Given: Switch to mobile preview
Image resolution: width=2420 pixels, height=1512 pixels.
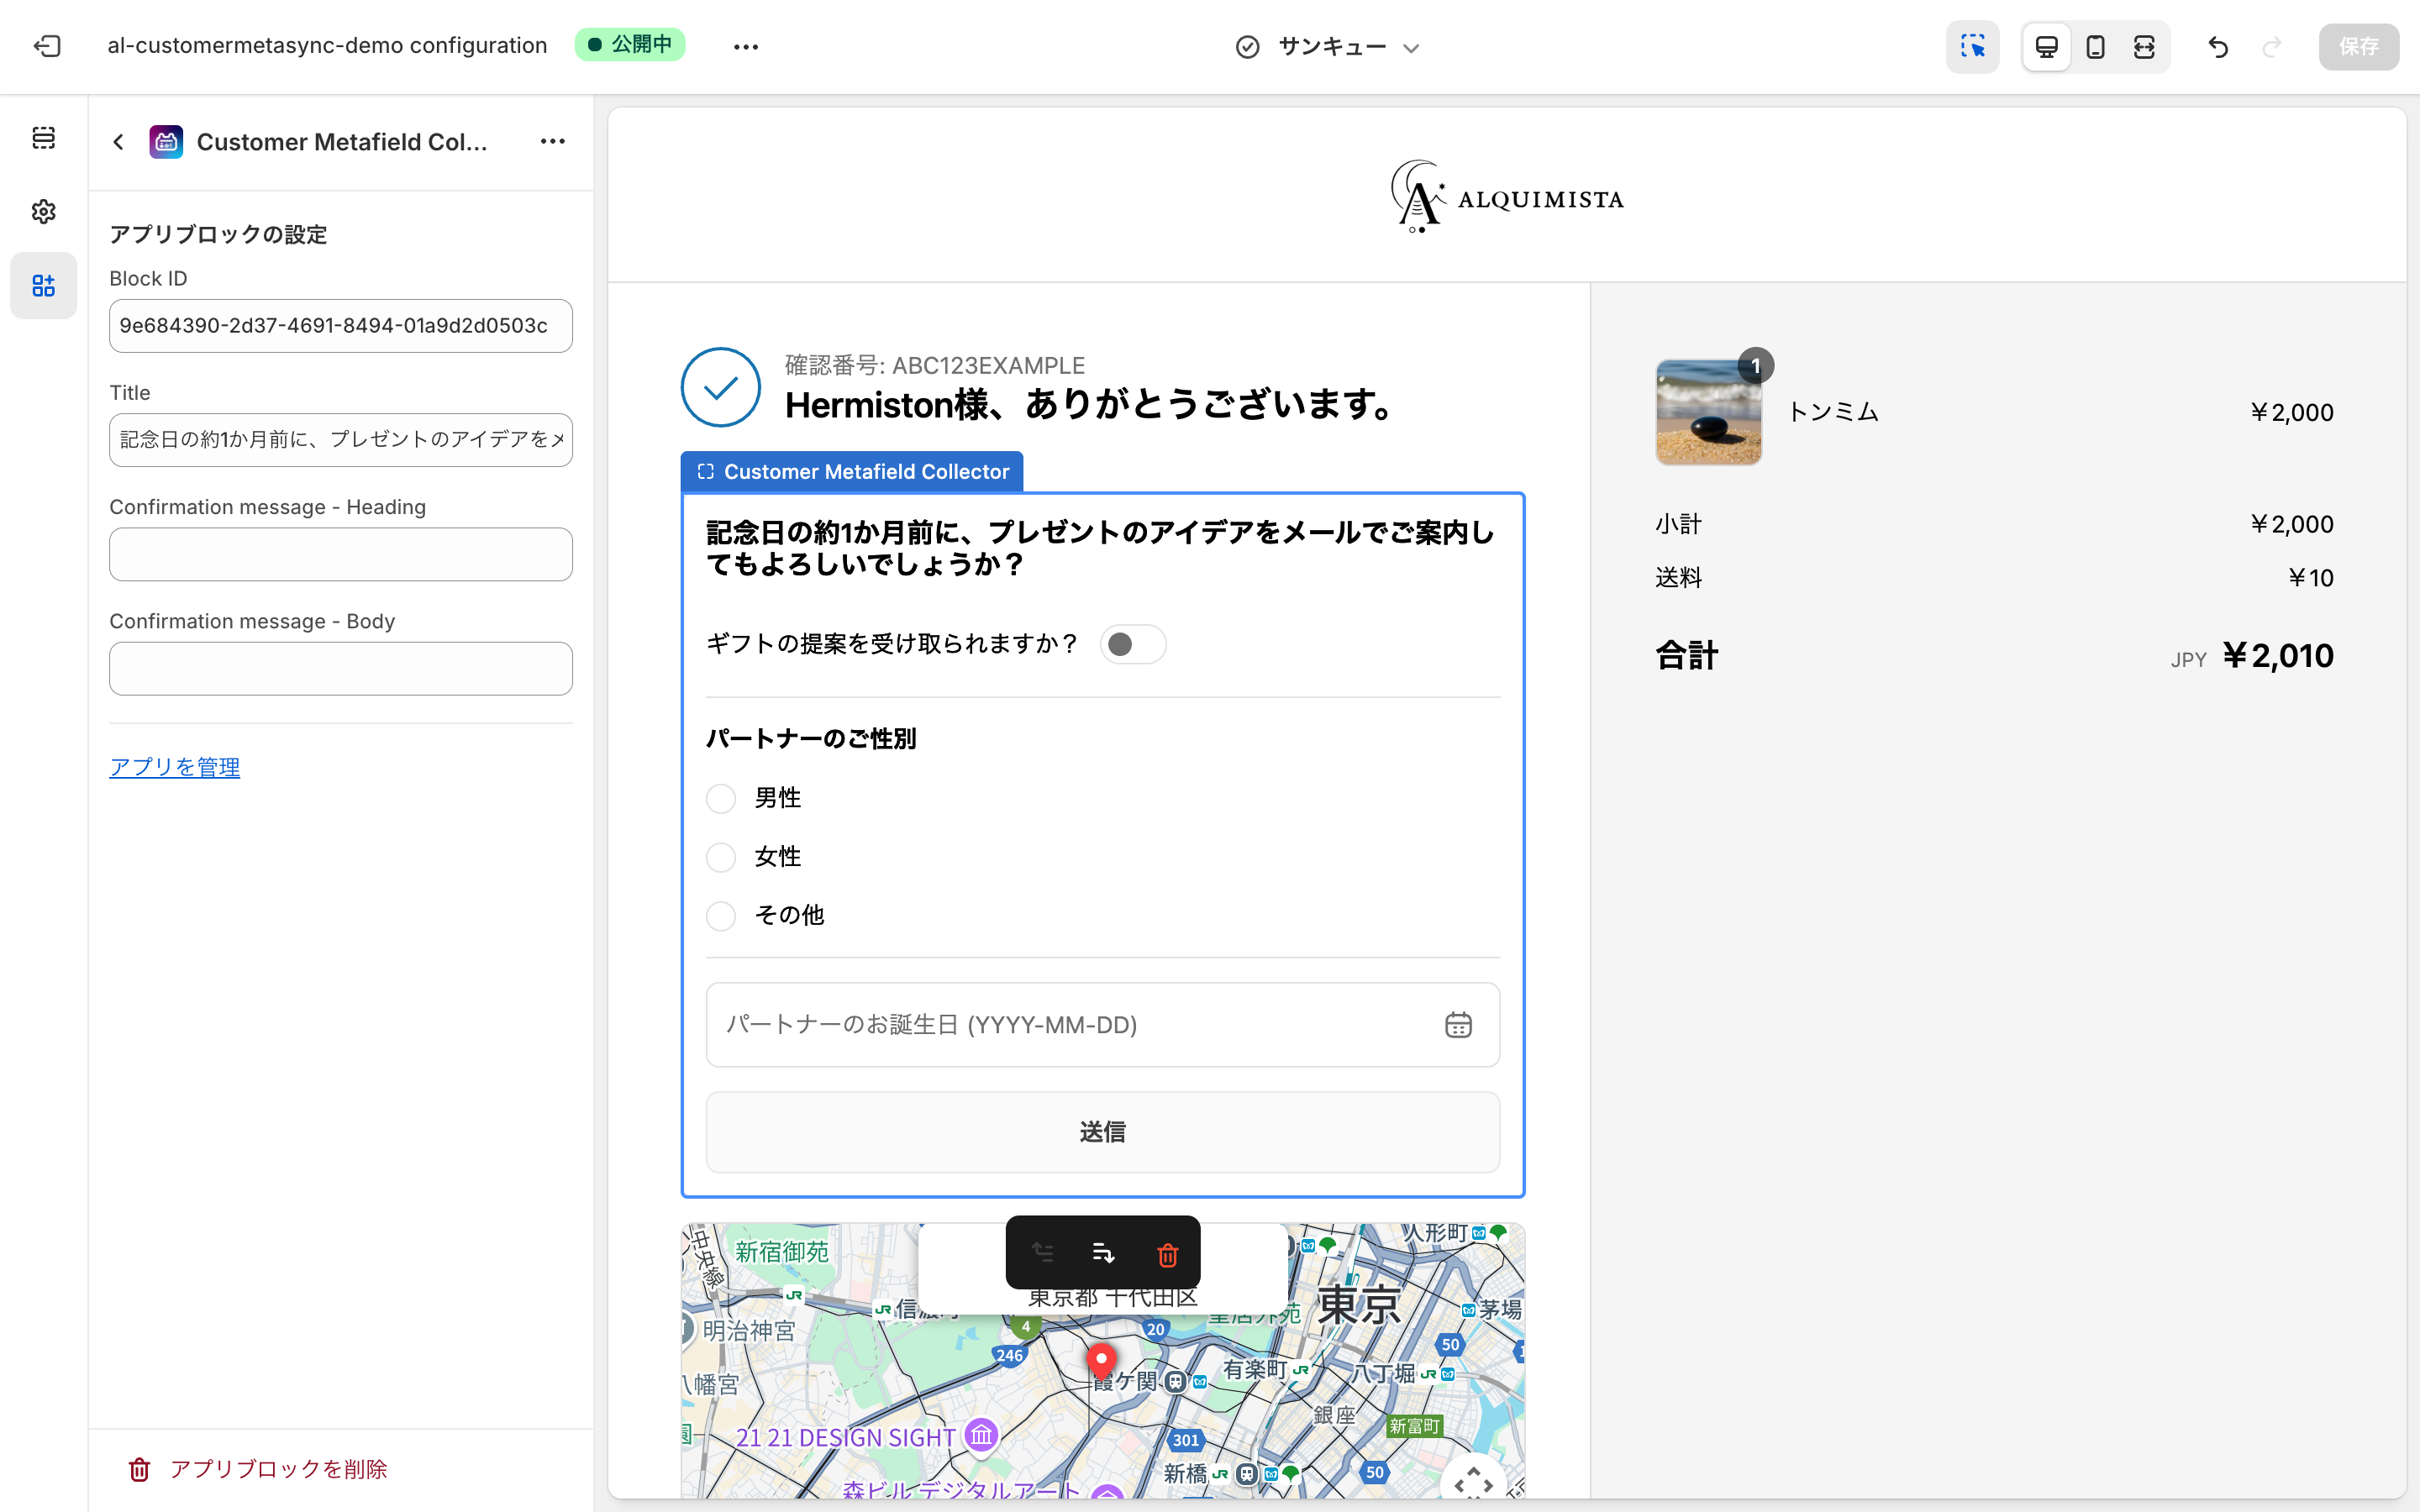Looking at the screenshot, I should (x=2095, y=46).
